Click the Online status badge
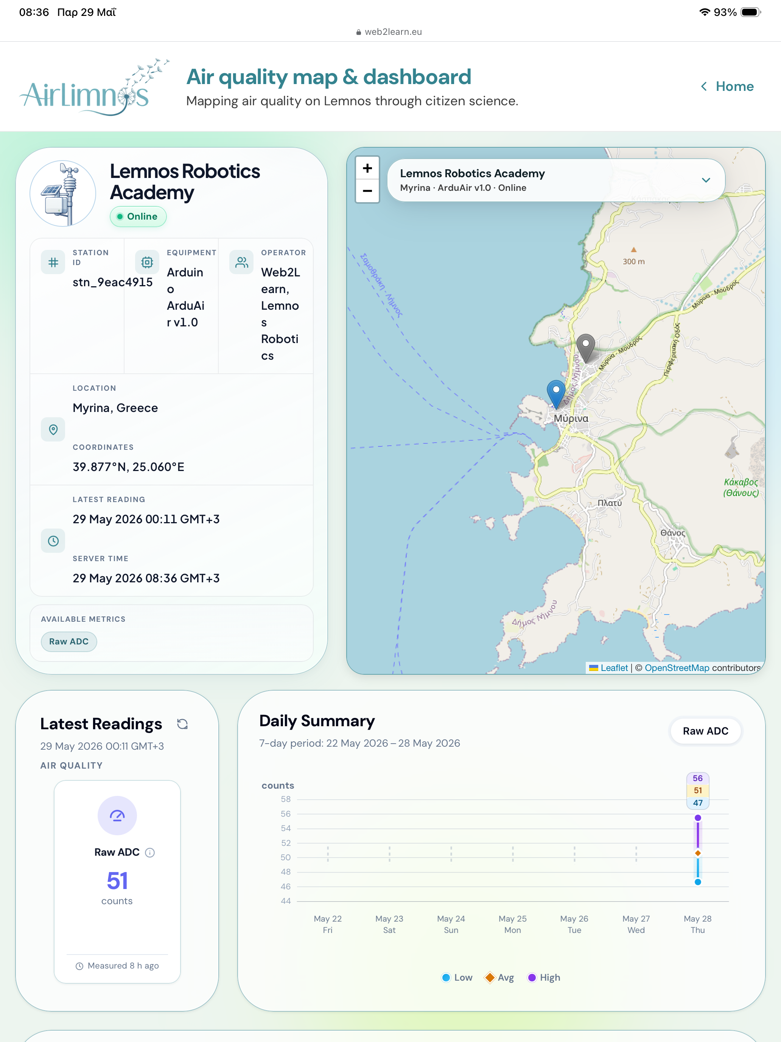 coord(138,216)
